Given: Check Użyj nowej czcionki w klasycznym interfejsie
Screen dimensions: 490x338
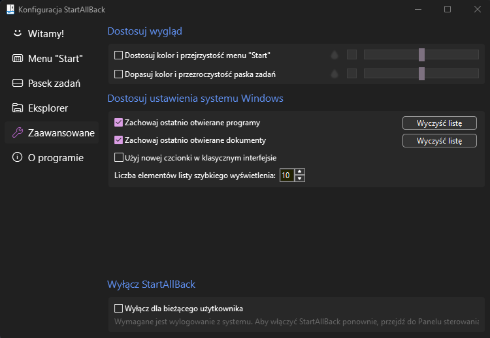Looking at the screenshot, I should tap(118, 157).
